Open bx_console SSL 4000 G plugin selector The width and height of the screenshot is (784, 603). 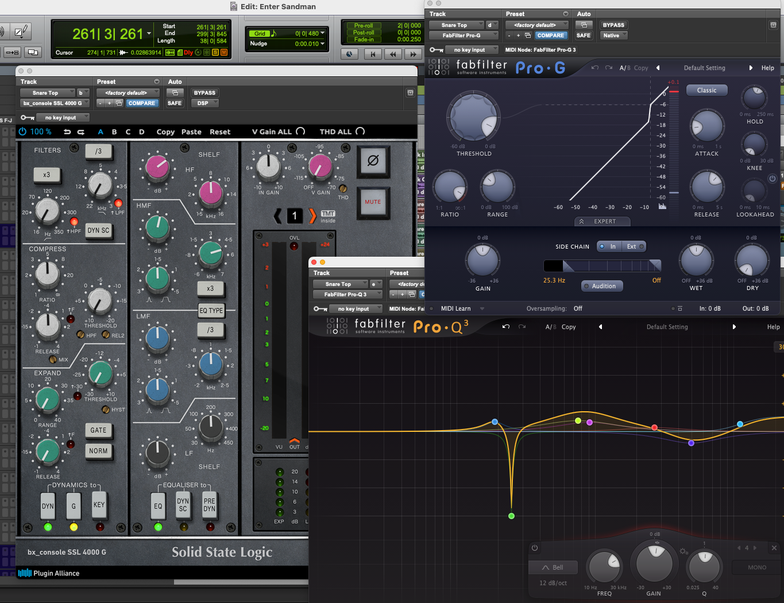pos(55,103)
